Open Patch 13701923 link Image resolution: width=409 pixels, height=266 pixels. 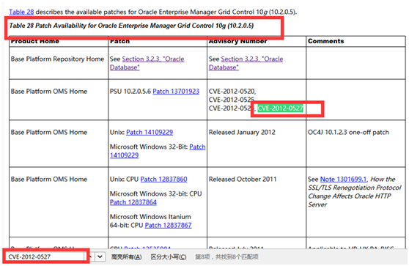[176, 92]
